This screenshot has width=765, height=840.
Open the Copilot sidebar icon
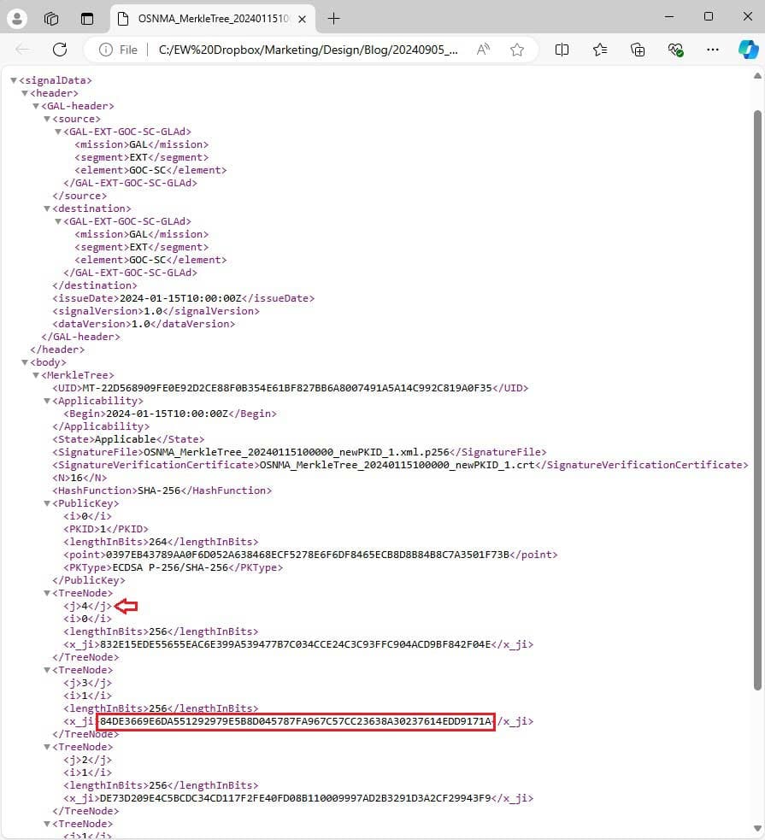(749, 50)
